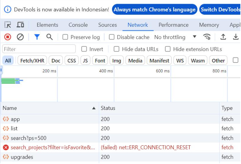Click the Switch DevTools button
Screen dimensions: 241x164
tap(220, 10)
